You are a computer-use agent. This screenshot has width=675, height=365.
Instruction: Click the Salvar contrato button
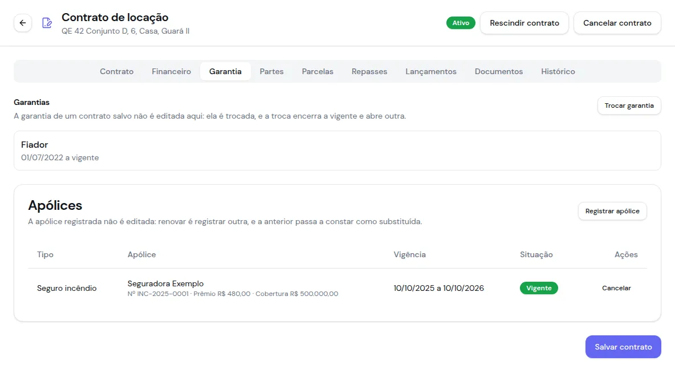click(x=623, y=347)
